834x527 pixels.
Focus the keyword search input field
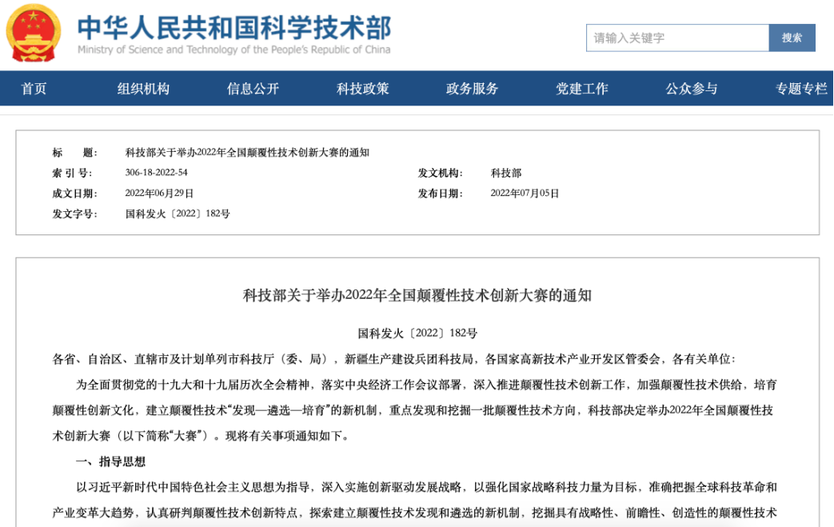tap(676, 38)
